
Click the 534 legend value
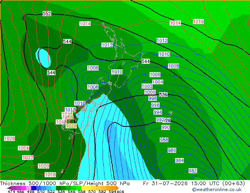coord(61,191)
